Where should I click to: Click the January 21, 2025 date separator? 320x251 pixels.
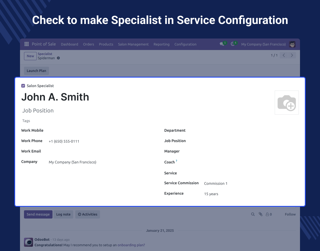coord(160,231)
